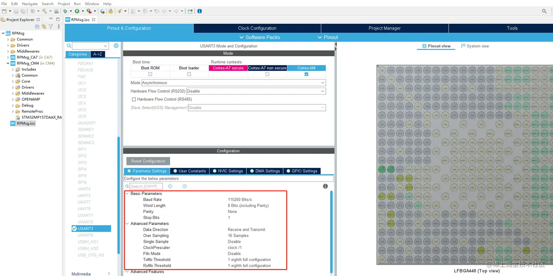Click the blue information icon in main toolbar
This screenshot has height=276, width=553.
(199, 11)
